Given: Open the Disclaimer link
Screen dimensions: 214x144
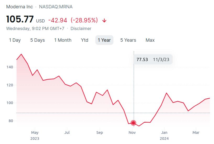Looking at the screenshot, I should 81,28.
